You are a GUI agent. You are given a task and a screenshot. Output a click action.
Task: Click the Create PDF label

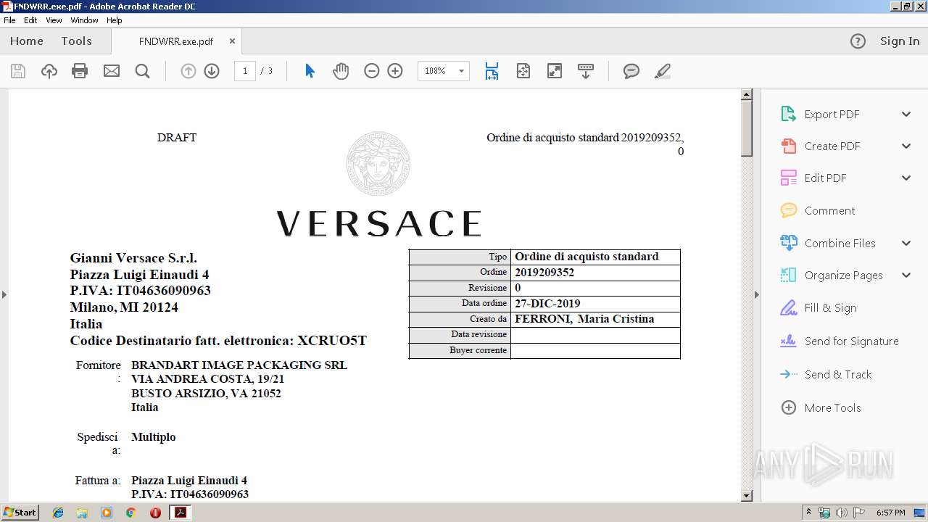(832, 146)
